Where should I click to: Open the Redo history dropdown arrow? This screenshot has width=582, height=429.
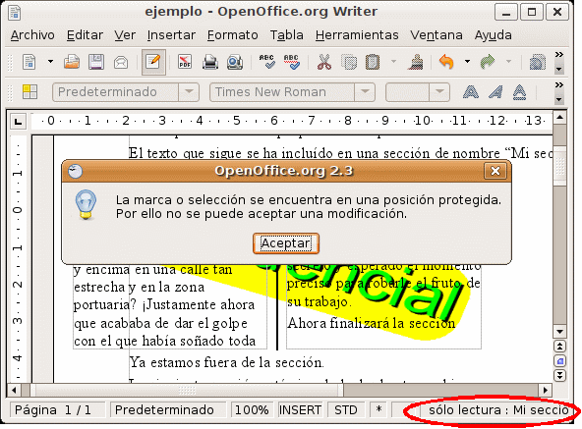[x=509, y=62]
